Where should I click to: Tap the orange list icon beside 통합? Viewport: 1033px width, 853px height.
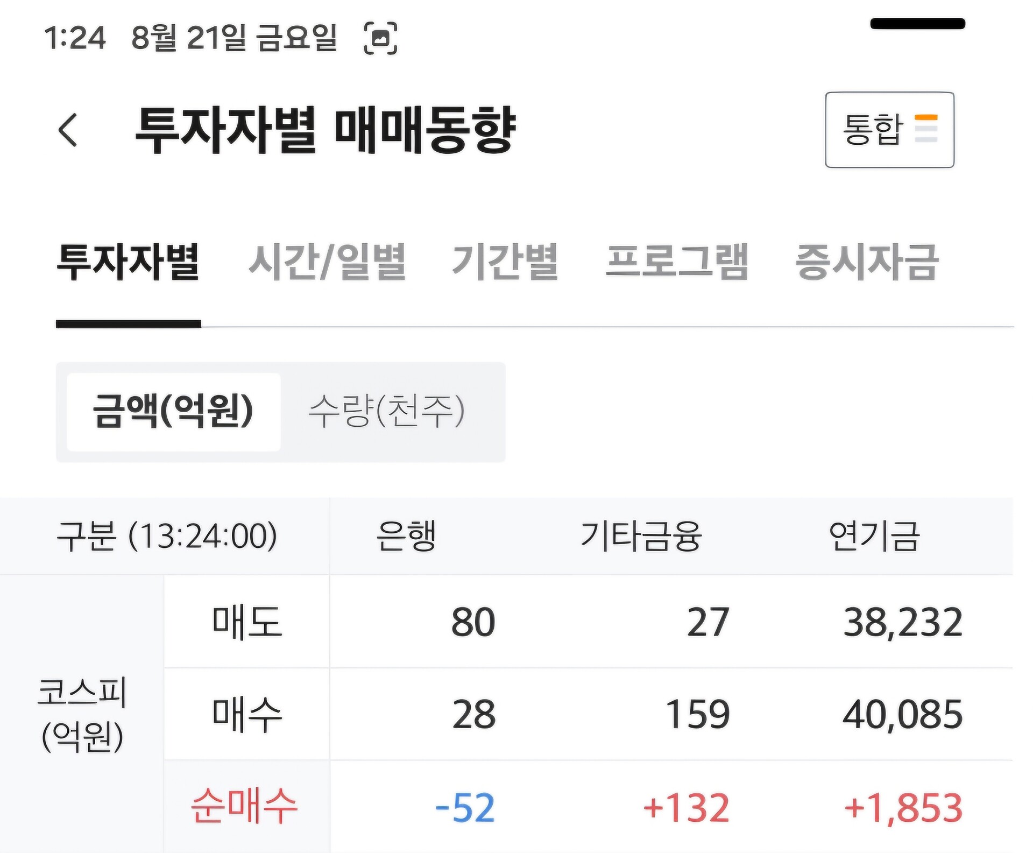[x=926, y=129]
